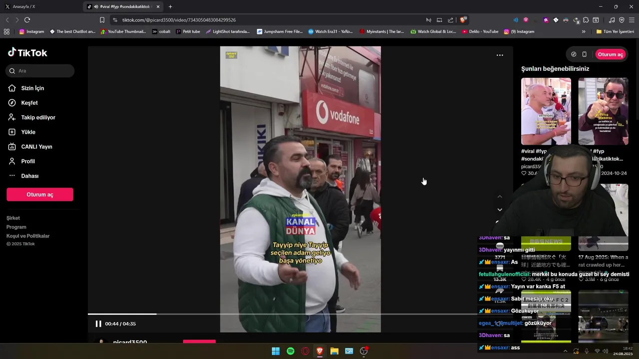Open LightShot bookmark

tap(228, 31)
